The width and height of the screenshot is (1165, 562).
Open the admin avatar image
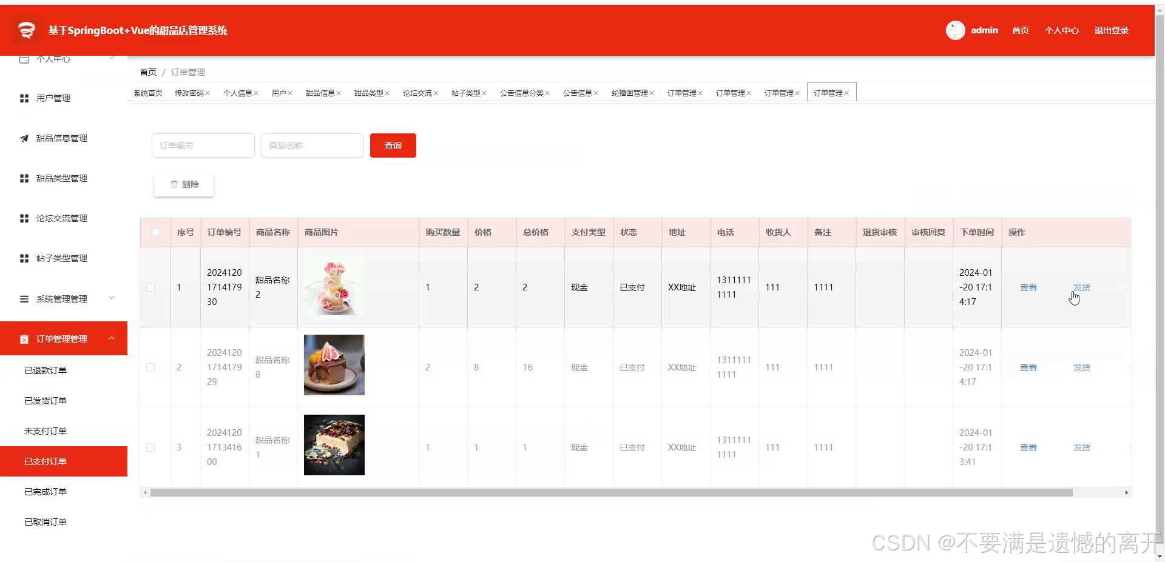tap(956, 30)
